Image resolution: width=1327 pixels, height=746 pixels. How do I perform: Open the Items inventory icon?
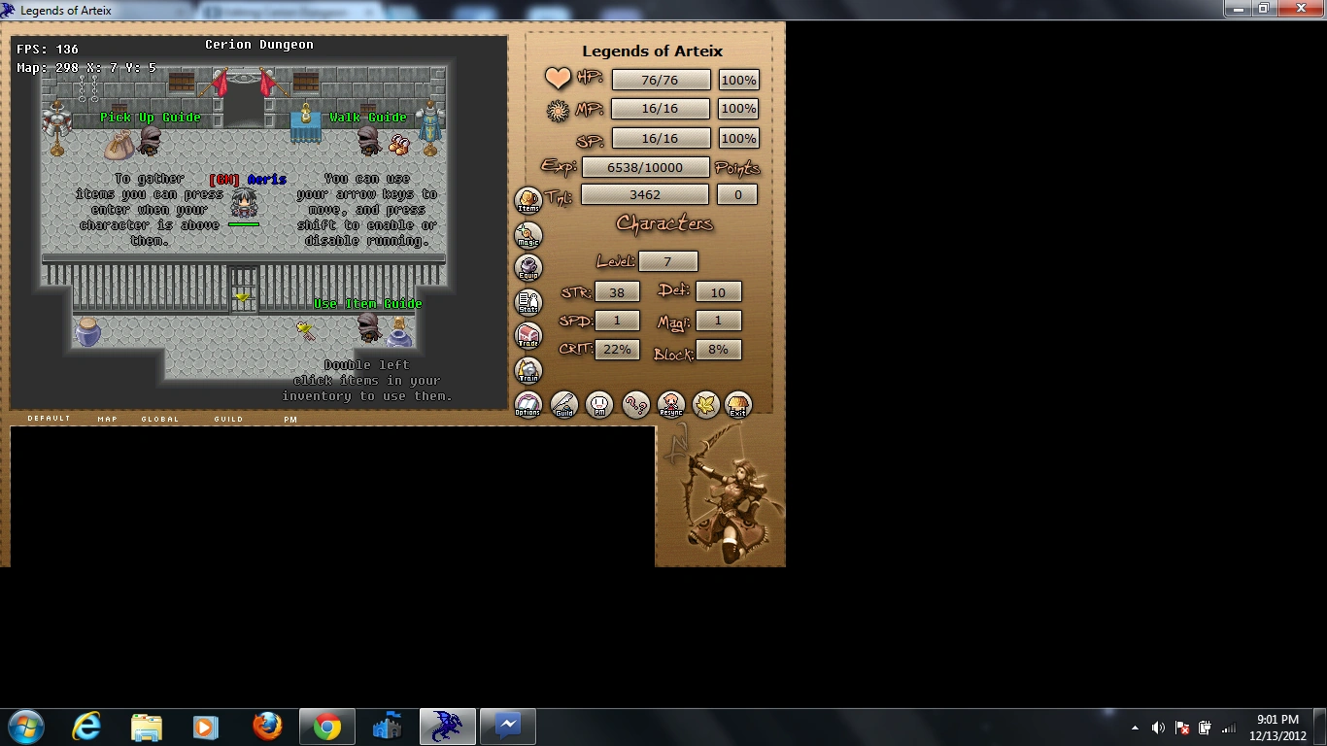click(x=528, y=201)
